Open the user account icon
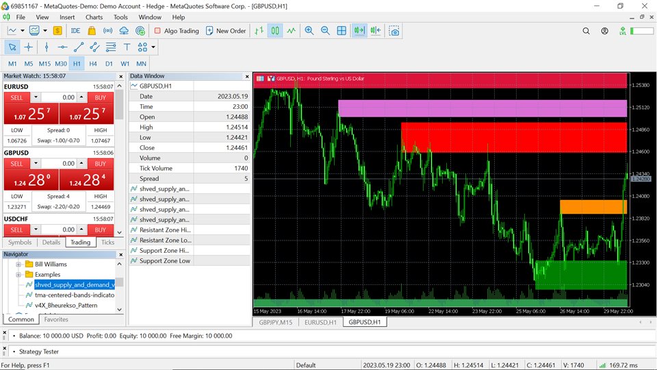This screenshot has width=657, height=370. [604, 31]
